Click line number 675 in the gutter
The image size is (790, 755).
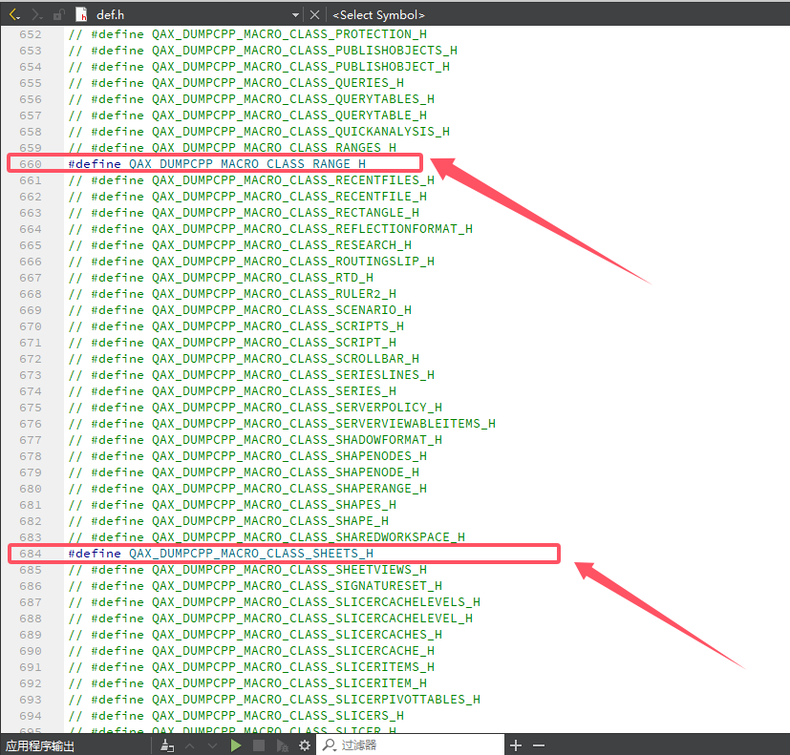point(31,408)
